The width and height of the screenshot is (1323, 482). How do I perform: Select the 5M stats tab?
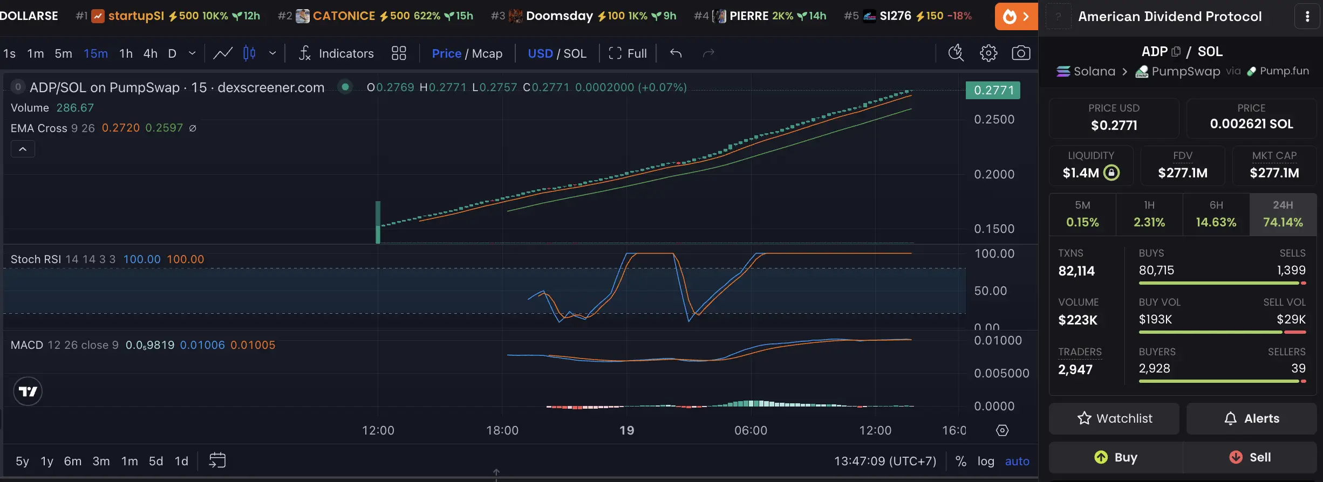(x=1082, y=215)
